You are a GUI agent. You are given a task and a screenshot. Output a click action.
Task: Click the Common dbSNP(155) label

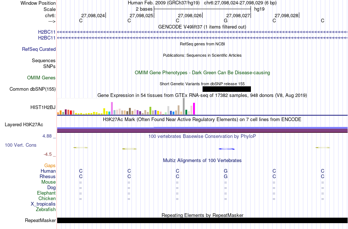(x=33, y=89)
